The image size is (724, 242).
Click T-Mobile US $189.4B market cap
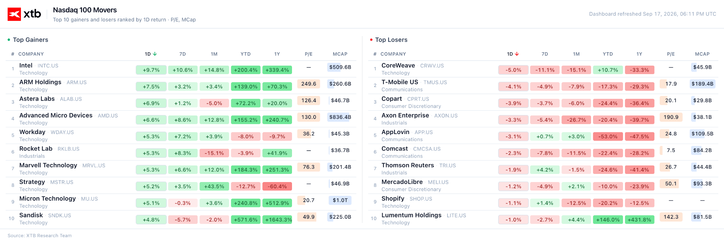coord(702,84)
